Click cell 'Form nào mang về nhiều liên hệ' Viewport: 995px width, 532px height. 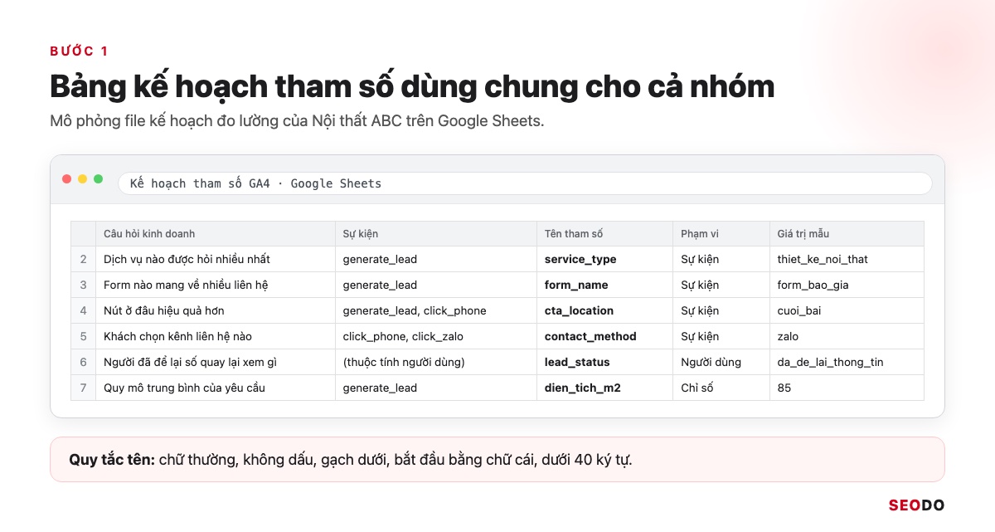(x=216, y=285)
